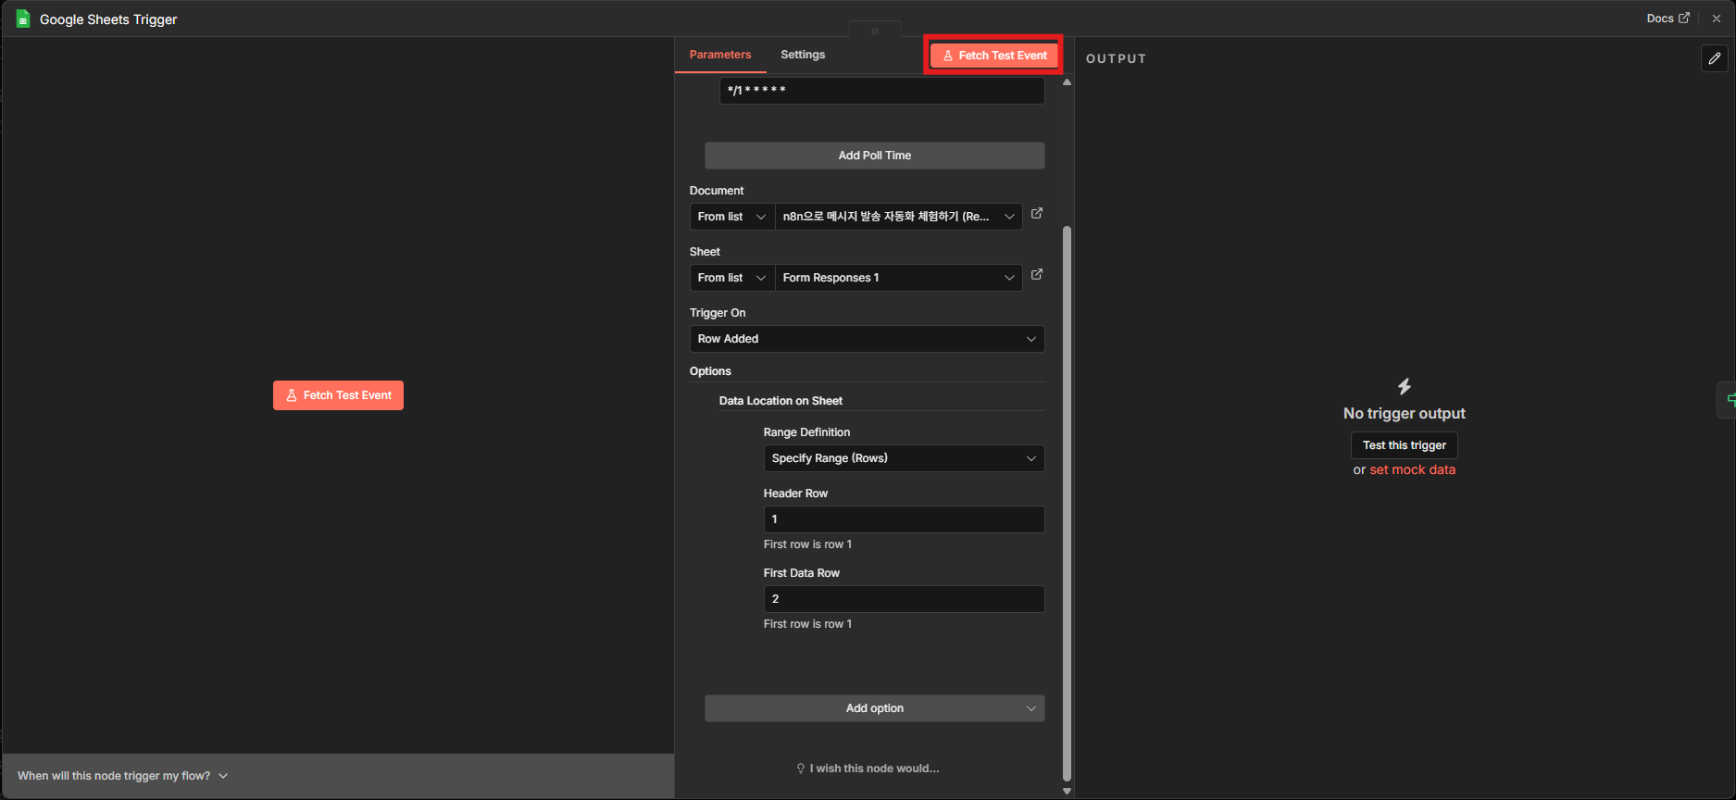Select the Parameters tab

(x=720, y=55)
